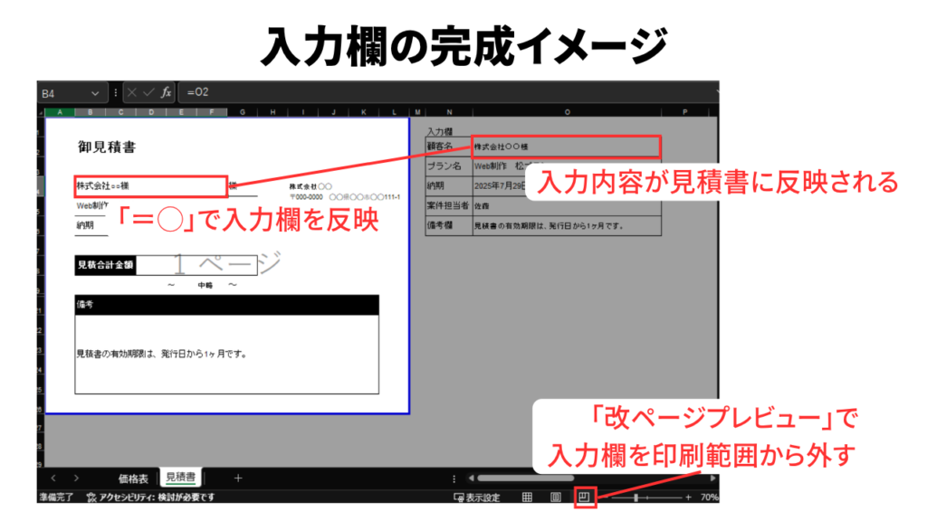The image size is (927, 521).
Task: Add a new sheet with the plus button
Action: click(x=238, y=478)
